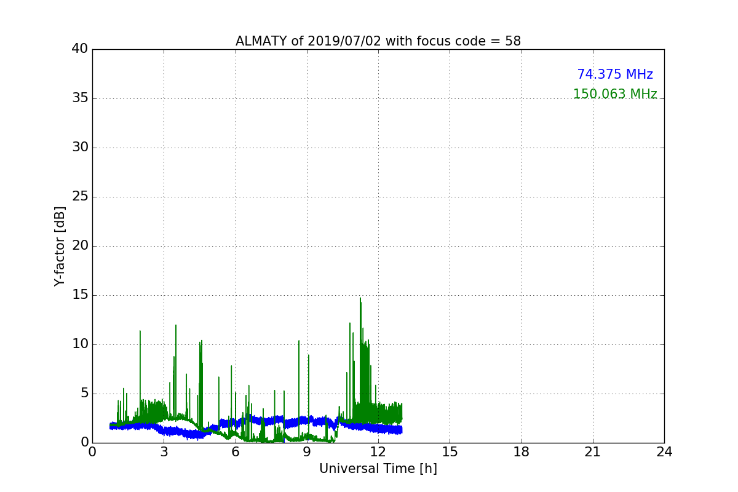Select the '150.063 MHz' legend label
Screen dimensions: 738x492
click(x=615, y=94)
